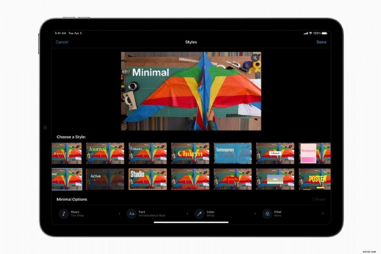Tap the 9:41 AM clock

click(60, 33)
